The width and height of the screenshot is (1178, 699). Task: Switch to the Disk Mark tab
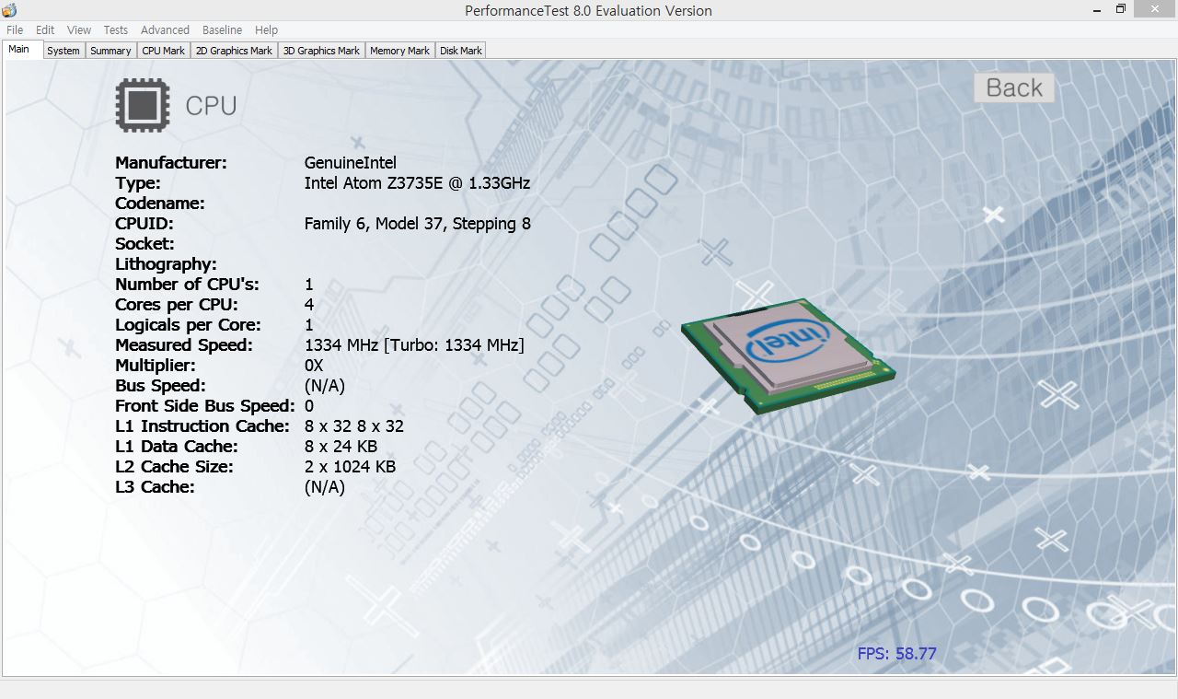click(x=461, y=51)
